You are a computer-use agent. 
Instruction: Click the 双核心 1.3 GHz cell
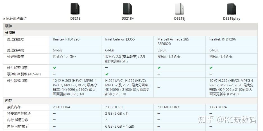click(180, 59)
